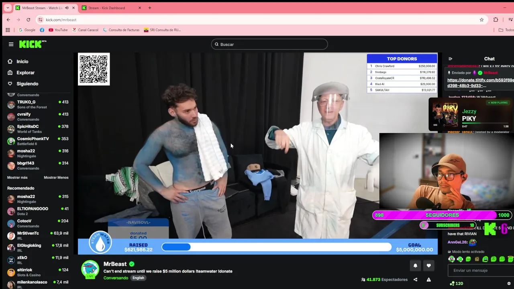Click the MrBeast channel avatar
Viewport: 514px width, 289px height.
point(90,269)
